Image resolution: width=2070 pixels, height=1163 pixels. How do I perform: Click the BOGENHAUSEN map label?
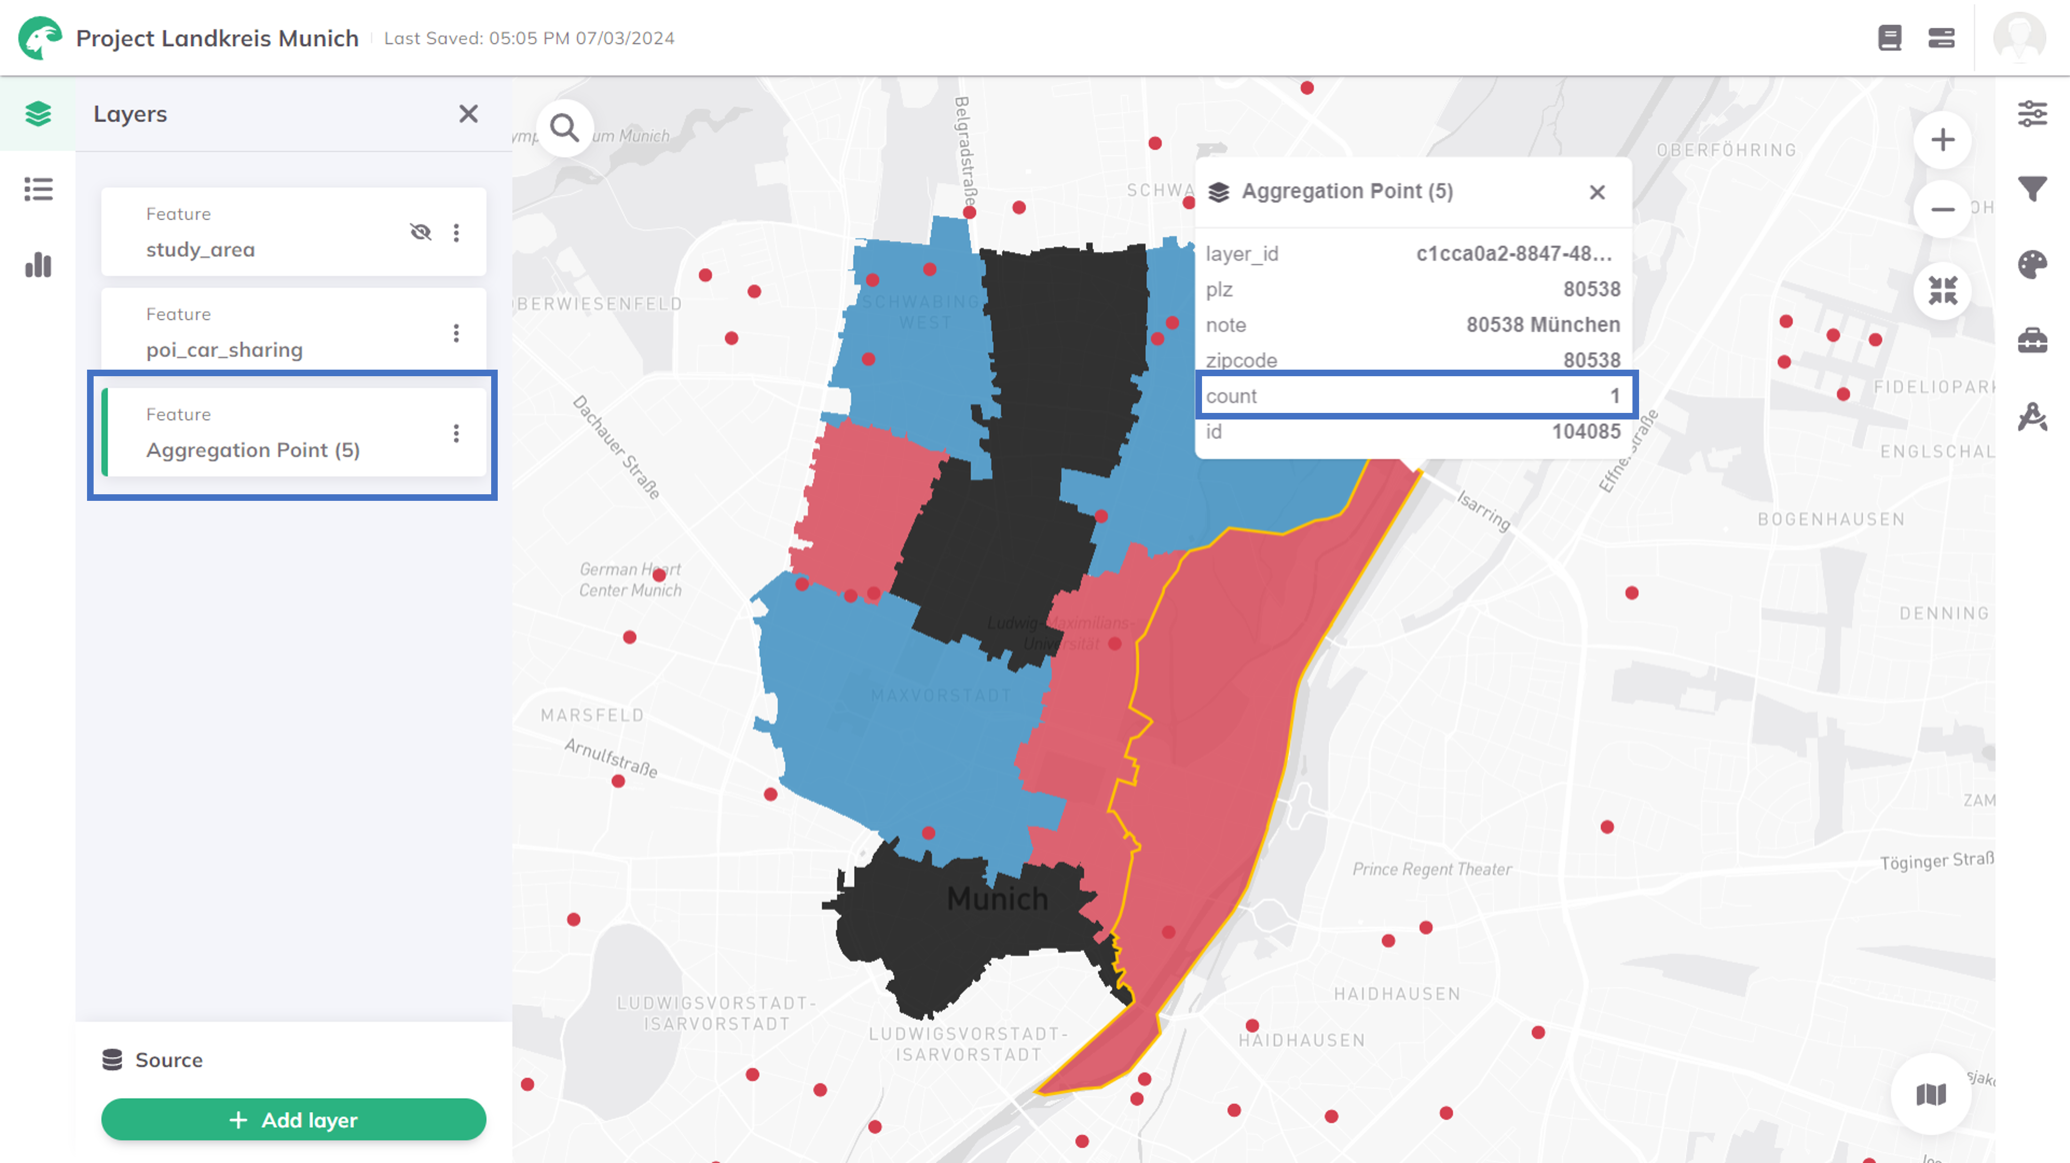click(1831, 519)
